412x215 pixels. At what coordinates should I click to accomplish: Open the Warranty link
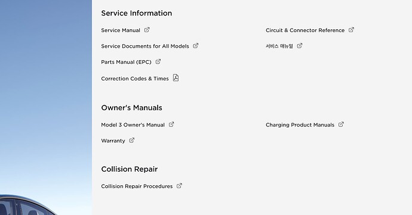tap(113, 141)
